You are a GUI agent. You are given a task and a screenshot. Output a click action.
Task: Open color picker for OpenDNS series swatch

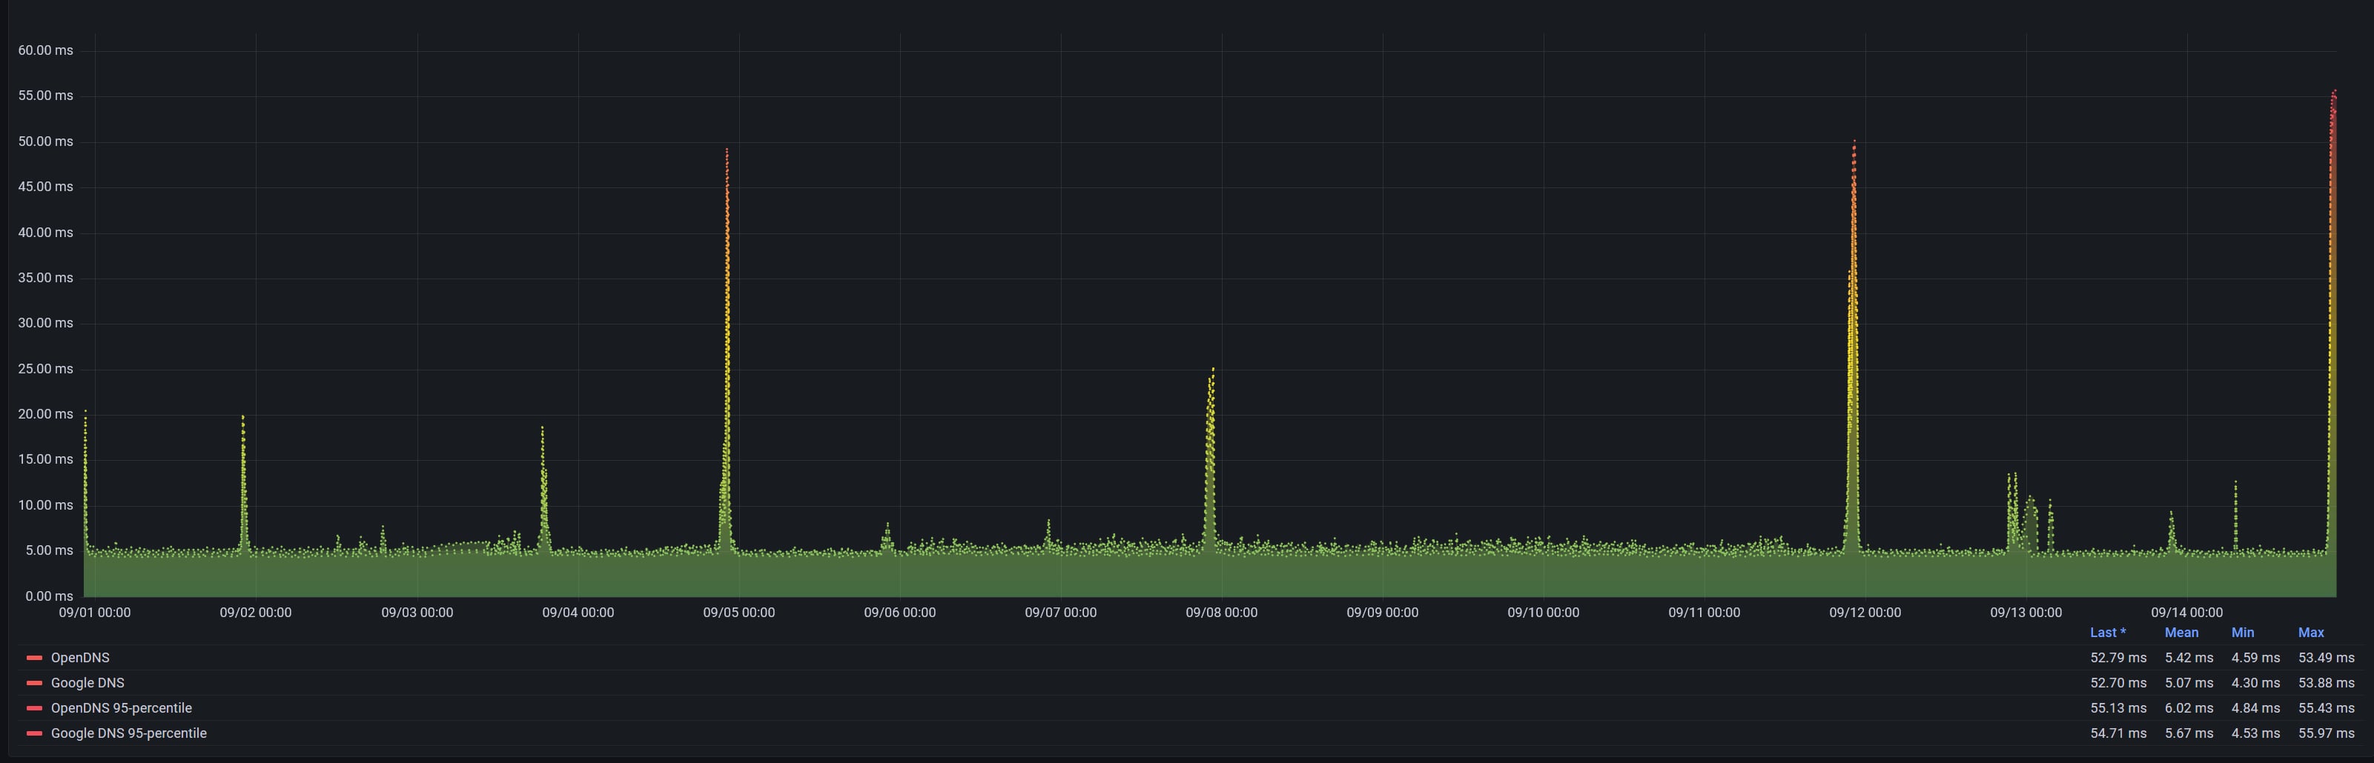click(35, 657)
